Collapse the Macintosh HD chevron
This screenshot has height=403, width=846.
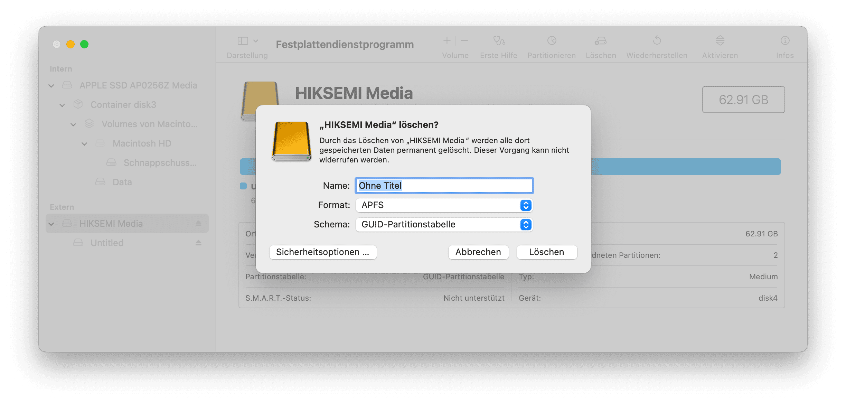click(84, 144)
